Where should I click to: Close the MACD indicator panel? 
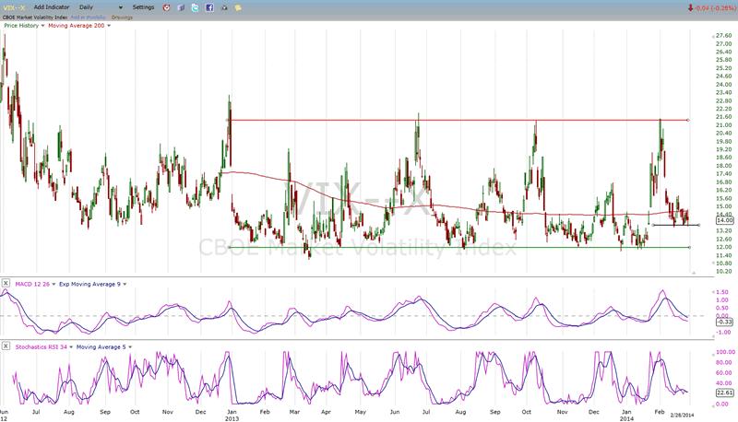(x=6, y=283)
